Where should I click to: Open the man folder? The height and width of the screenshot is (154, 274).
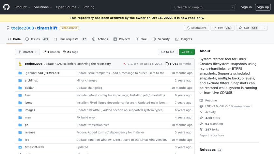pyautogui.click(x=28, y=117)
